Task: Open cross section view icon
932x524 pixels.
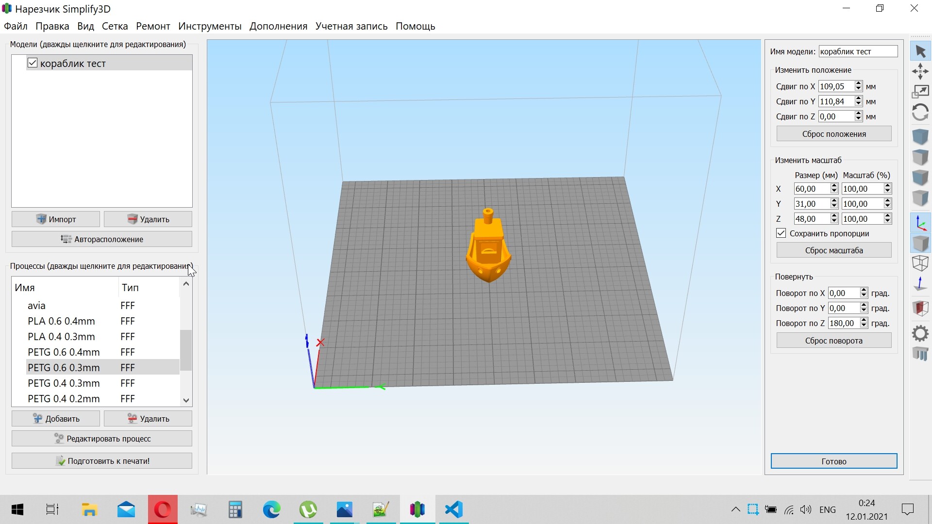Action: 920,308
